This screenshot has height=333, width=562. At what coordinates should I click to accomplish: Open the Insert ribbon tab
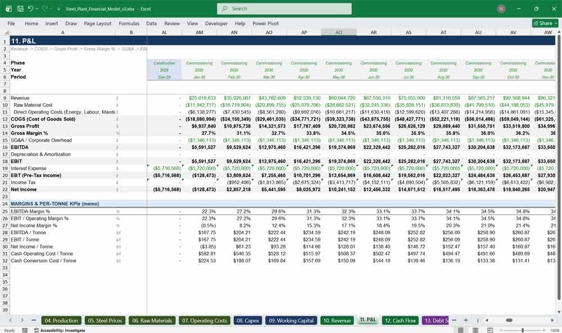point(51,23)
